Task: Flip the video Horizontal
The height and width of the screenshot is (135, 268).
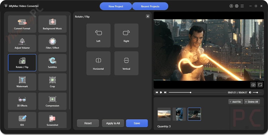Action: (x=98, y=63)
